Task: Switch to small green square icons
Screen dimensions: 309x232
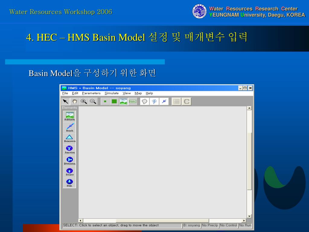Action: 105,101
